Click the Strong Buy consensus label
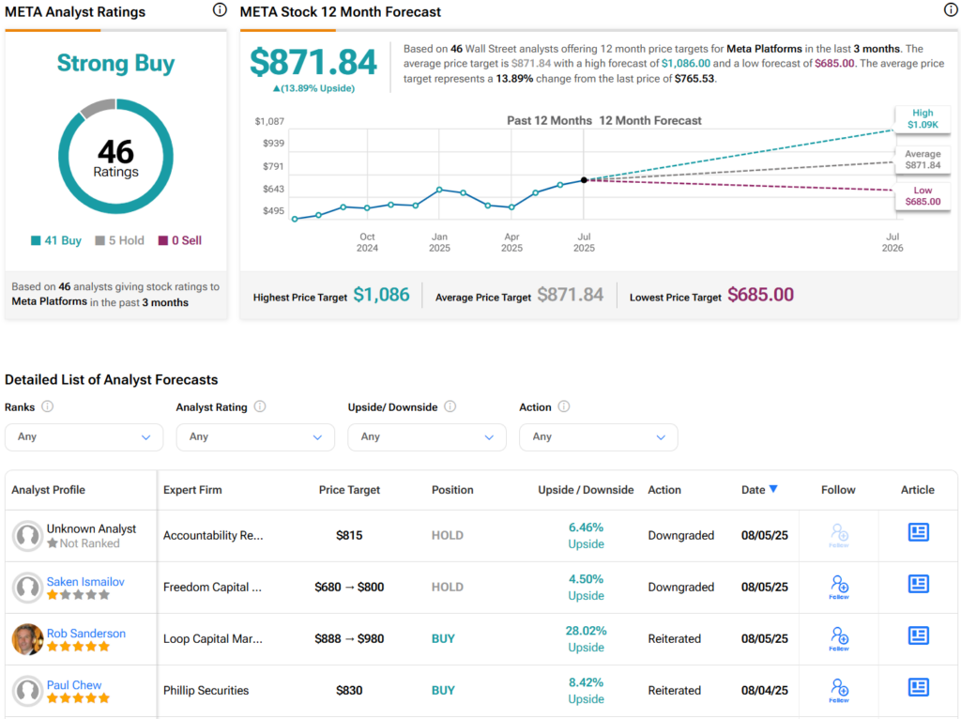The height and width of the screenshot is (719, 961). pyautogui.click(x=115, y=63)
